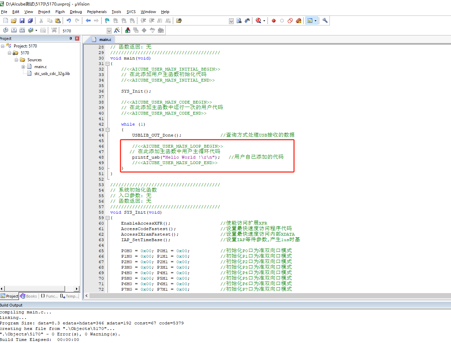
Task: Click the Save All files icon
Action: (x=30, y=21)
